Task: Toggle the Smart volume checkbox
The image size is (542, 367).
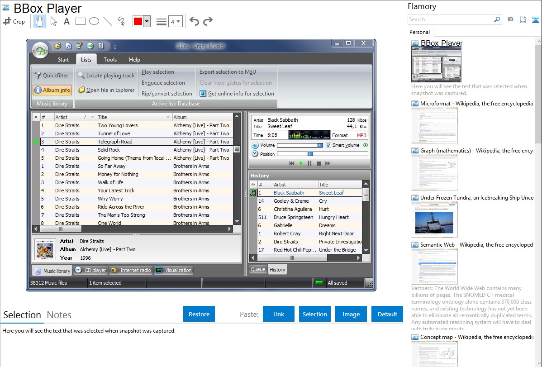Action: [328, 145]
